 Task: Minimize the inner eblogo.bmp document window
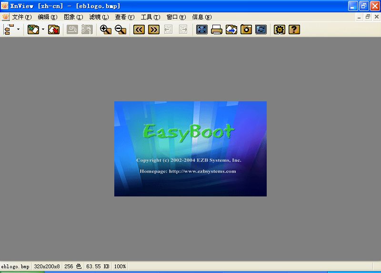(359, 17)
